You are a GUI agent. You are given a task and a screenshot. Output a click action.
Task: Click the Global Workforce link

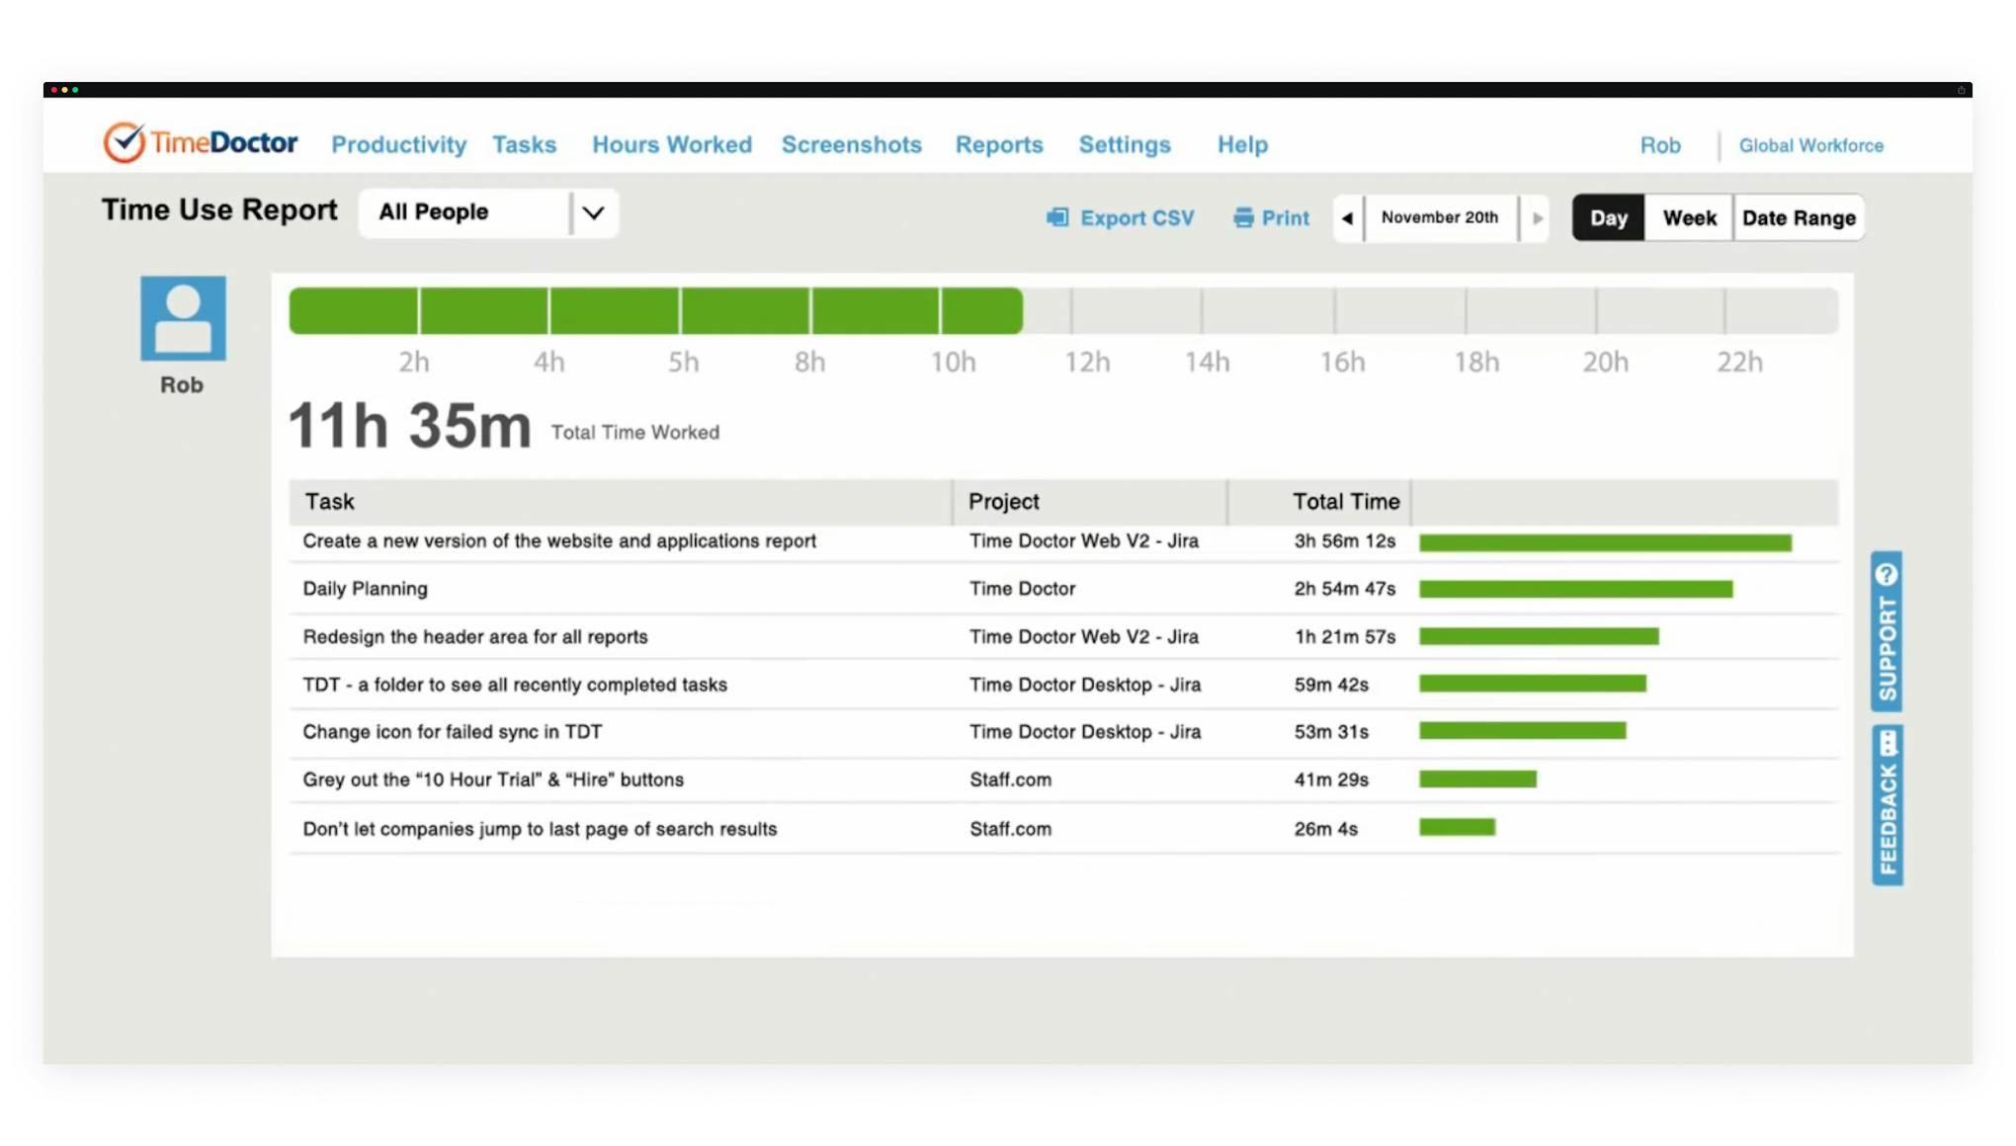coord(1811,145)
